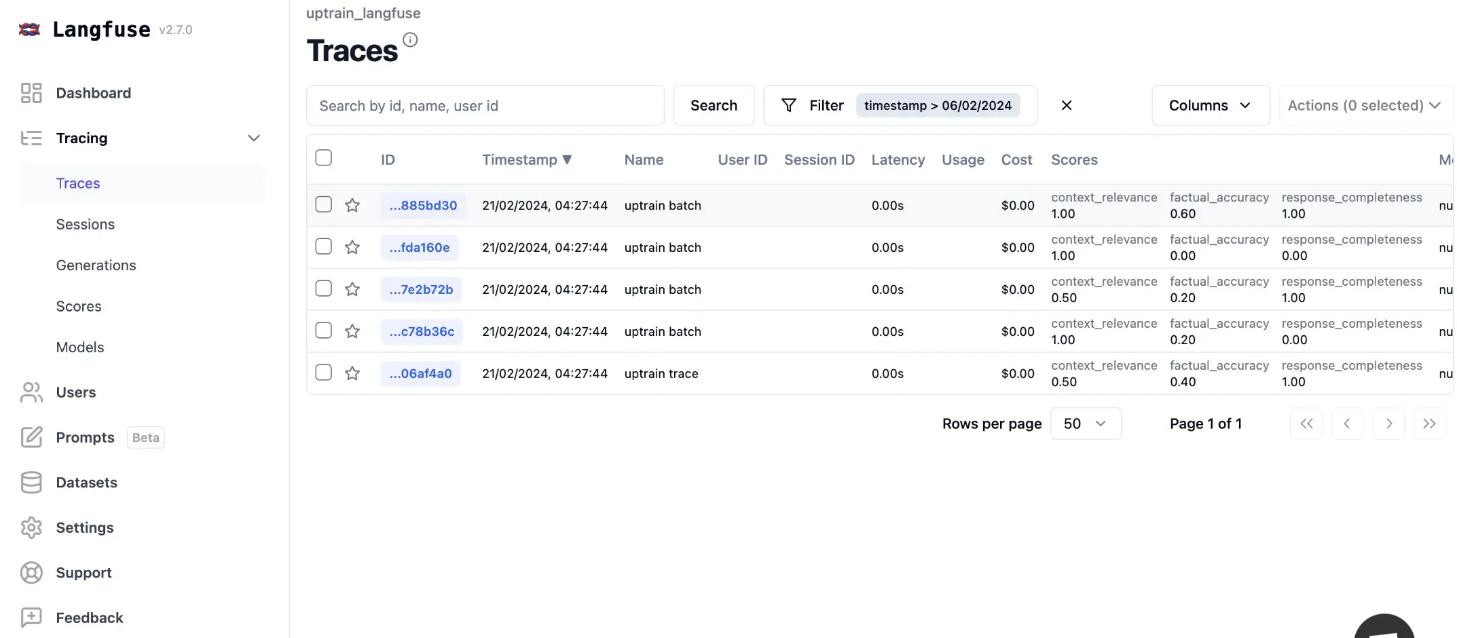Change Rows per page dropdown showing 50

click(x=1086, y=424)
